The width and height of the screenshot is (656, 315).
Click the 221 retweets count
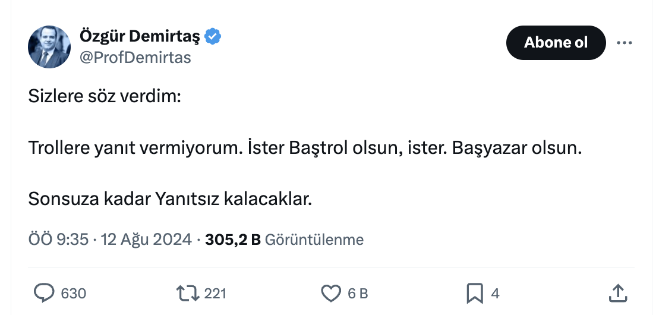[215, 294]
